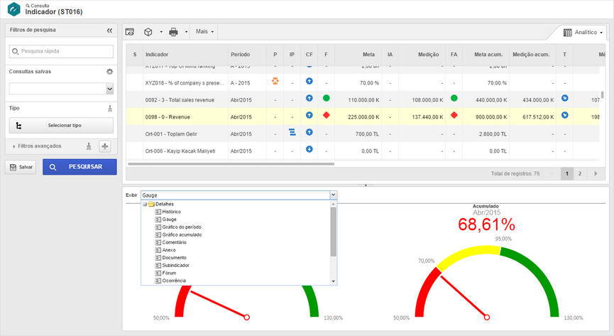Select Subindicador option

click(x=175, y=266)
